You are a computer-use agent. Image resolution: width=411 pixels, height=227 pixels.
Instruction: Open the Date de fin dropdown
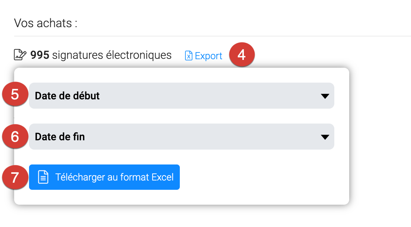tap(181, 137)
